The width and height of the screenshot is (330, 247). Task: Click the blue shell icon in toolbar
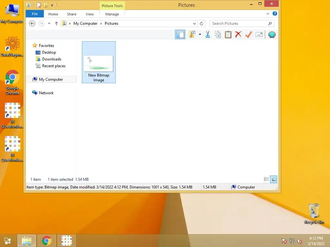tap(272, 34)
